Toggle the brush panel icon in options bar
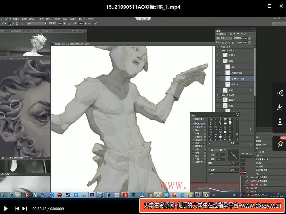Image resolution: width=286 pixels, height=214 pixels. coord(17,24)
